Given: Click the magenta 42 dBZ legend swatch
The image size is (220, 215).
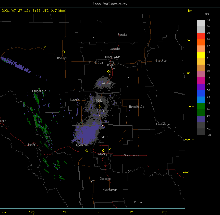Looking at the screenshot, I should tap(201, 80).
